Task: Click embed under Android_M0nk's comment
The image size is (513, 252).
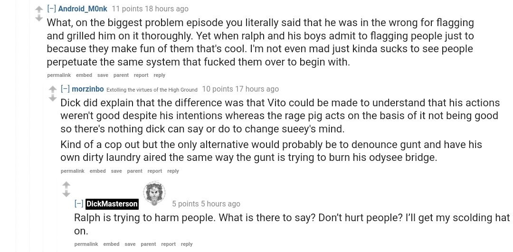Action: click(84, 75)
